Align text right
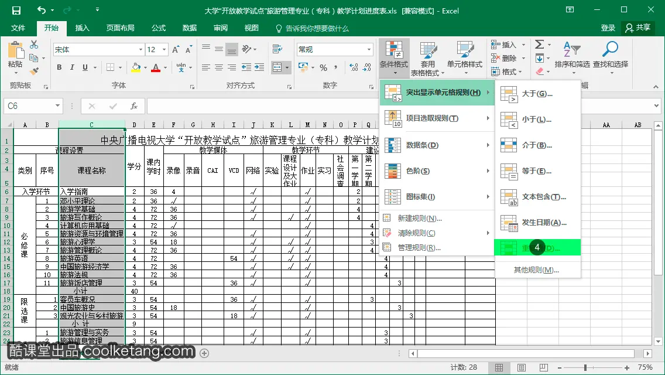Image resolution: width=665 pixels, height=375 pixels. click(x=232, y=67)
